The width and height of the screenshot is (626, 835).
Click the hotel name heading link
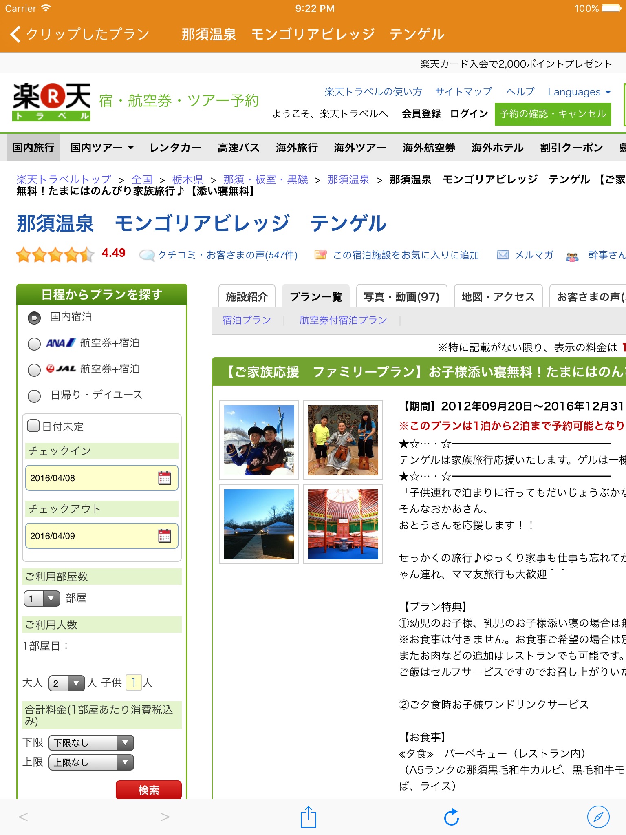click(201, 223)
